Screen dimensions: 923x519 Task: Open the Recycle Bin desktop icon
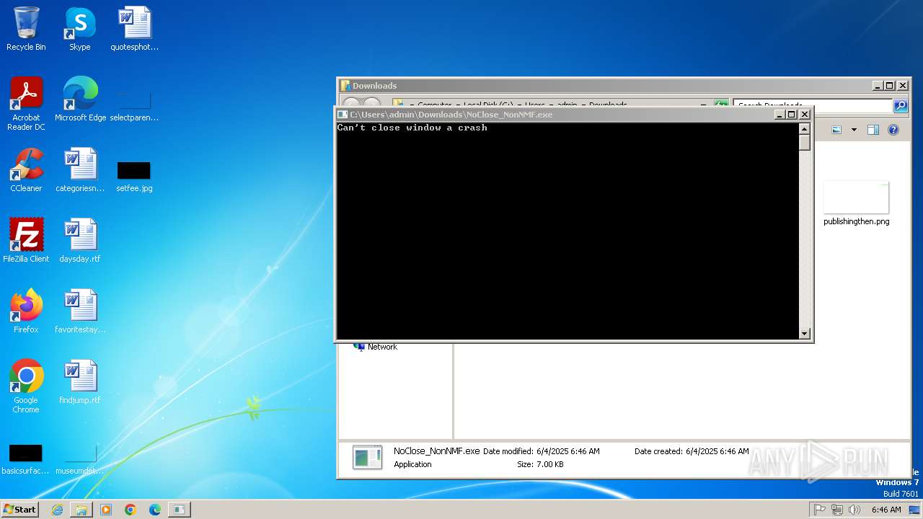(x=26, y=29)
